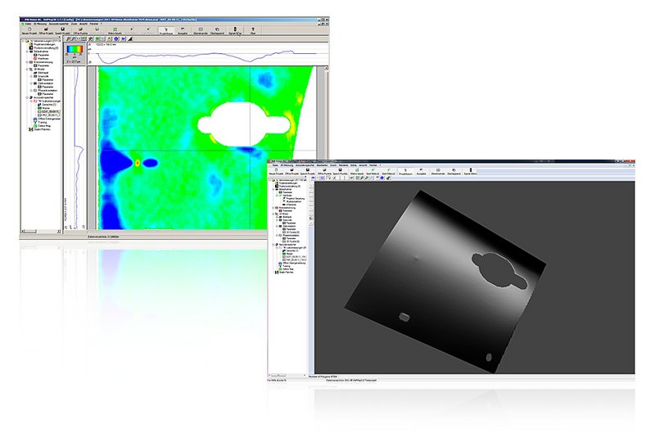Open 3D Messung menu in front window

click(287, 165)
